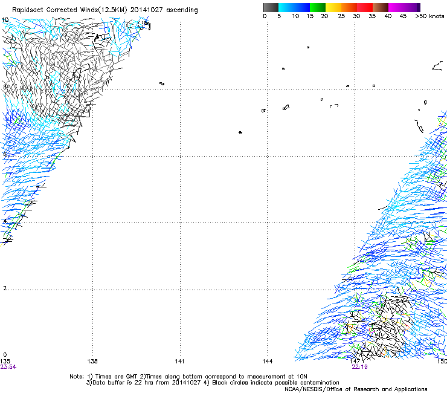Image resolution: width=447 pixels, height=393 pixels.
Task: Select the gray 0-5 knots legend swatch
Action: [x=271, y=7]
